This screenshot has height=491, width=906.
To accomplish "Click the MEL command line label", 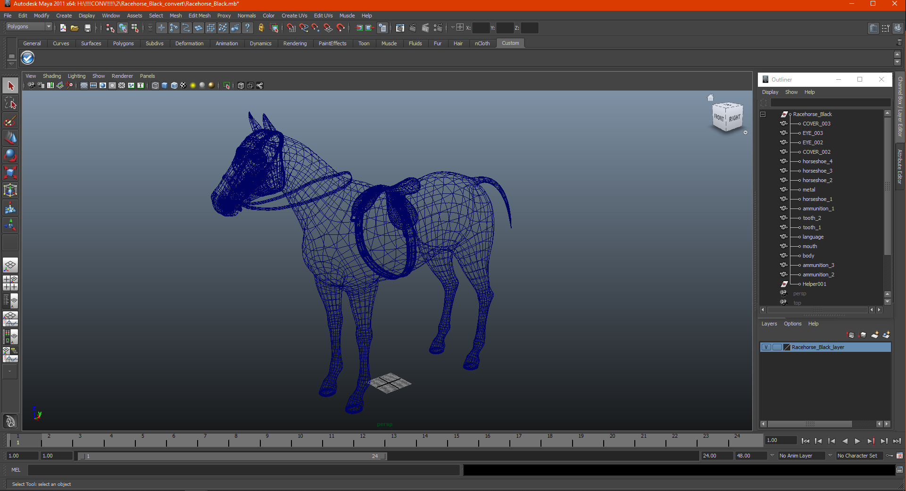I will [16, 470].
